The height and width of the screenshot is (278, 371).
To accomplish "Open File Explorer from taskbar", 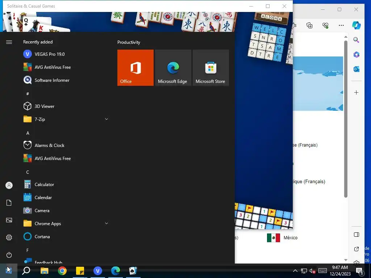I will tap(44, 271).
